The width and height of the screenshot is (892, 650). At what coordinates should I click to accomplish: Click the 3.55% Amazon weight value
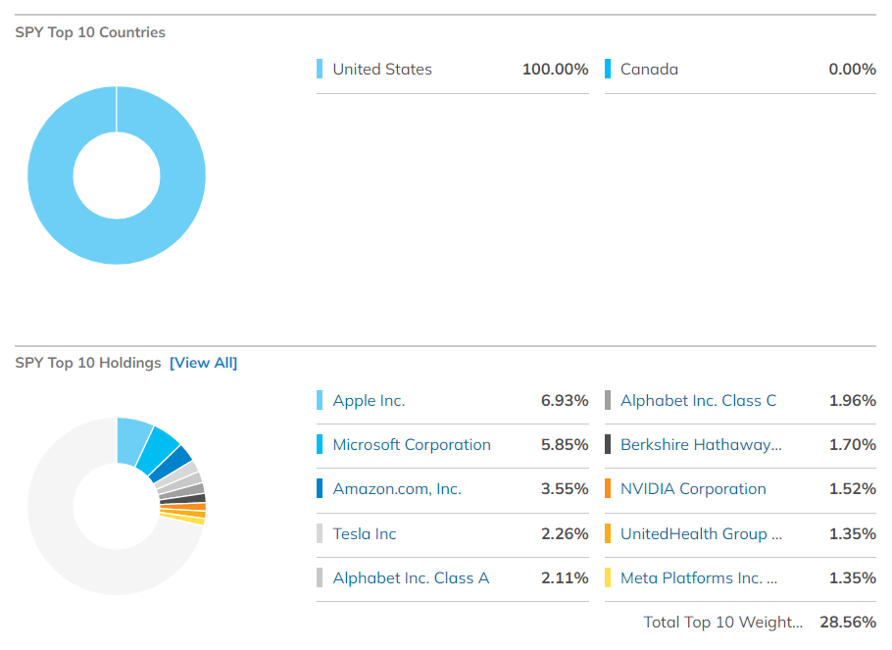click(x=565, y=489)
